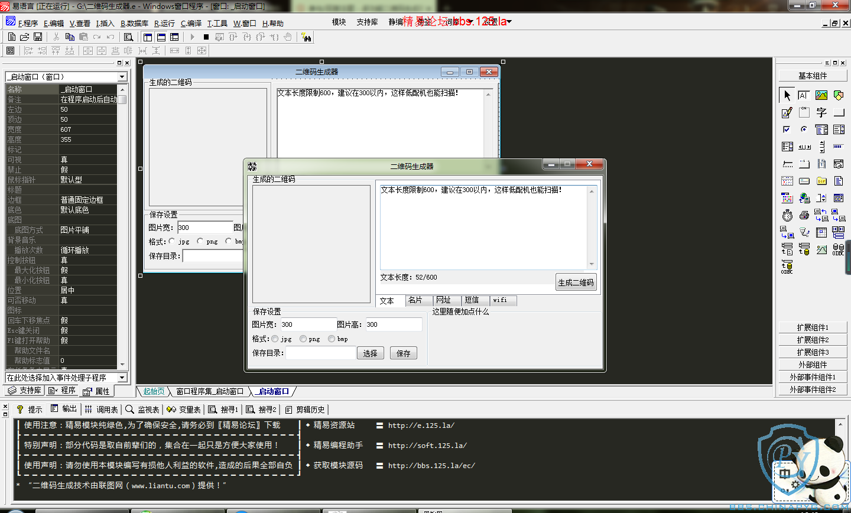Click the 生成二维码 button

tap(576, 283)
